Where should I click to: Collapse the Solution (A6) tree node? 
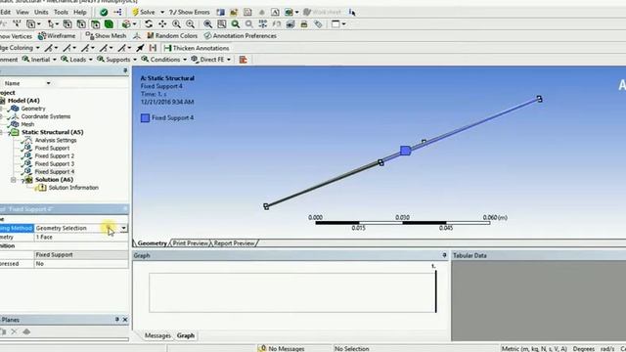click(13, 180)
